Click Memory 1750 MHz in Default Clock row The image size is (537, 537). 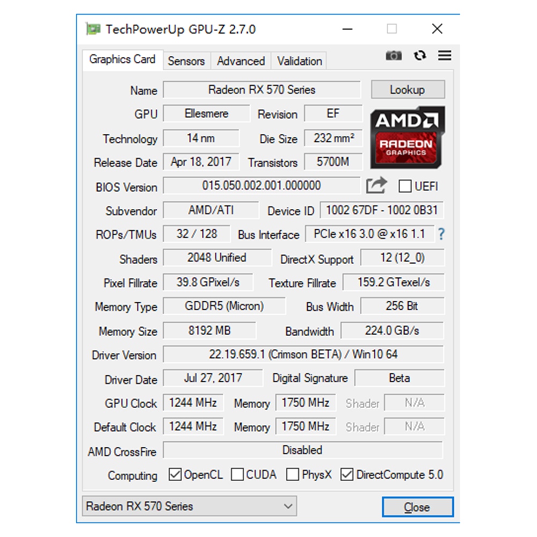coord(306,426)
